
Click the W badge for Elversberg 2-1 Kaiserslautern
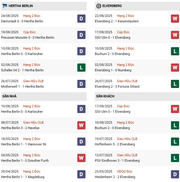(175, 18)
